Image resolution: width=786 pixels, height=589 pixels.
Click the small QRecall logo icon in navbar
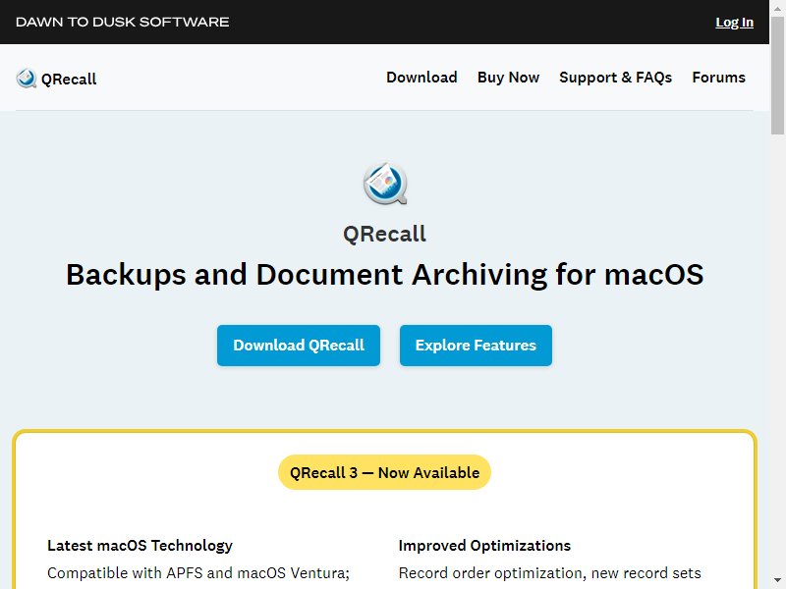click(x=27, y=79)
